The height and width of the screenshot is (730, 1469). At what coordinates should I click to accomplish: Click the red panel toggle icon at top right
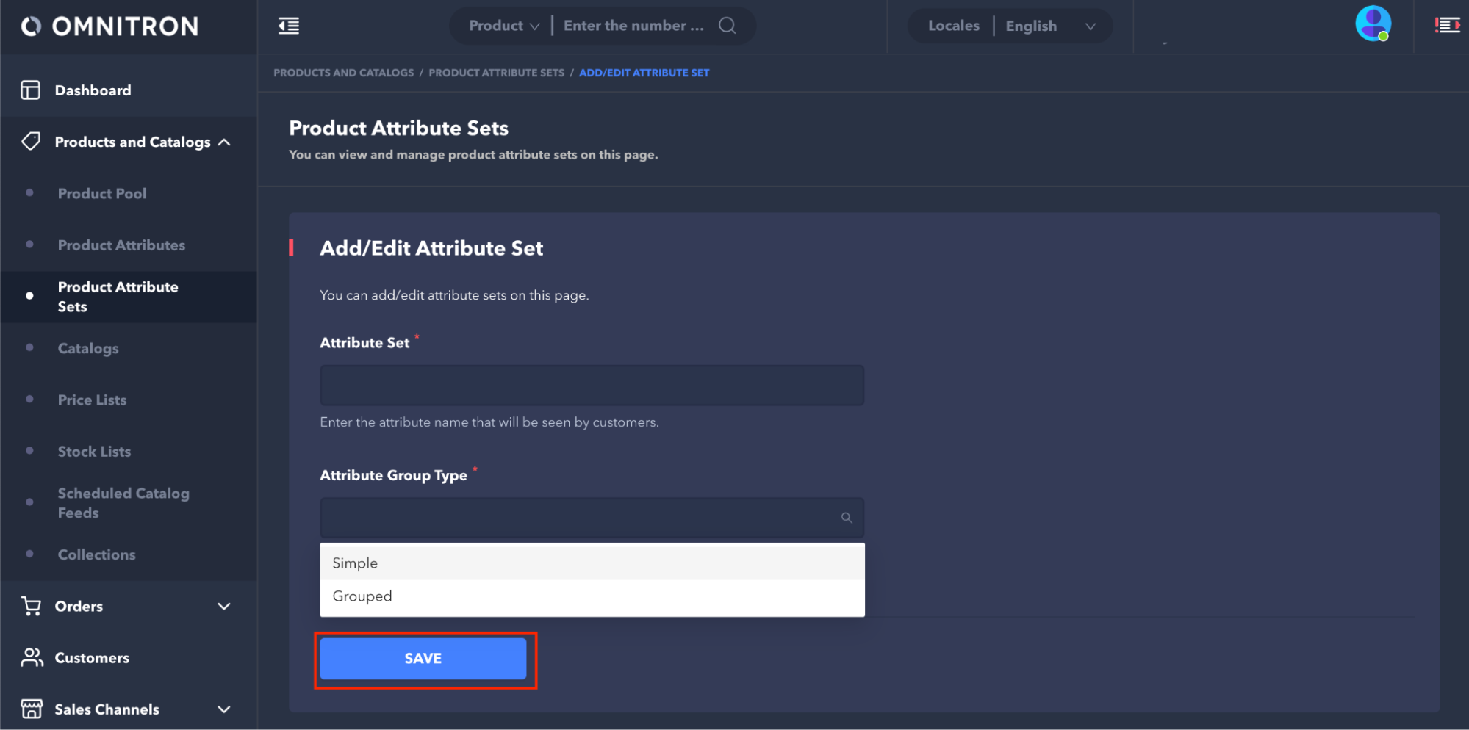point(1447,26)
